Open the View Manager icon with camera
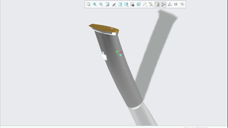This screenshot has width=228, height=128. point(132,4)
